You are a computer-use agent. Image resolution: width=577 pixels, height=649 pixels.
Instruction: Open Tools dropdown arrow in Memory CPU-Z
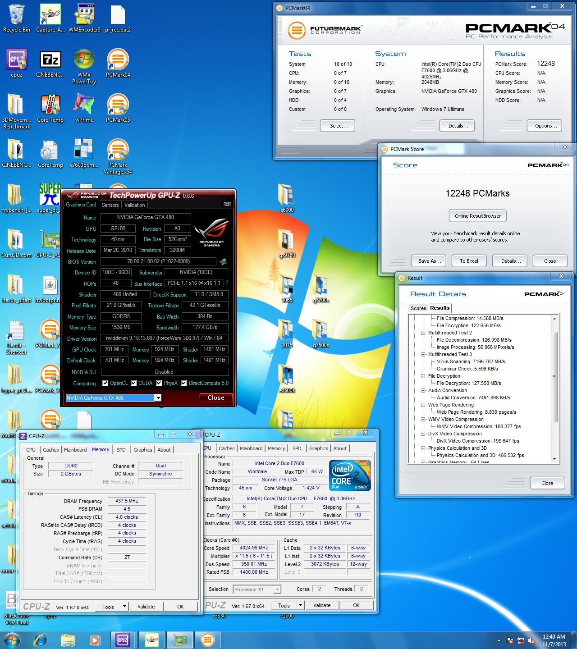point(124,607)
